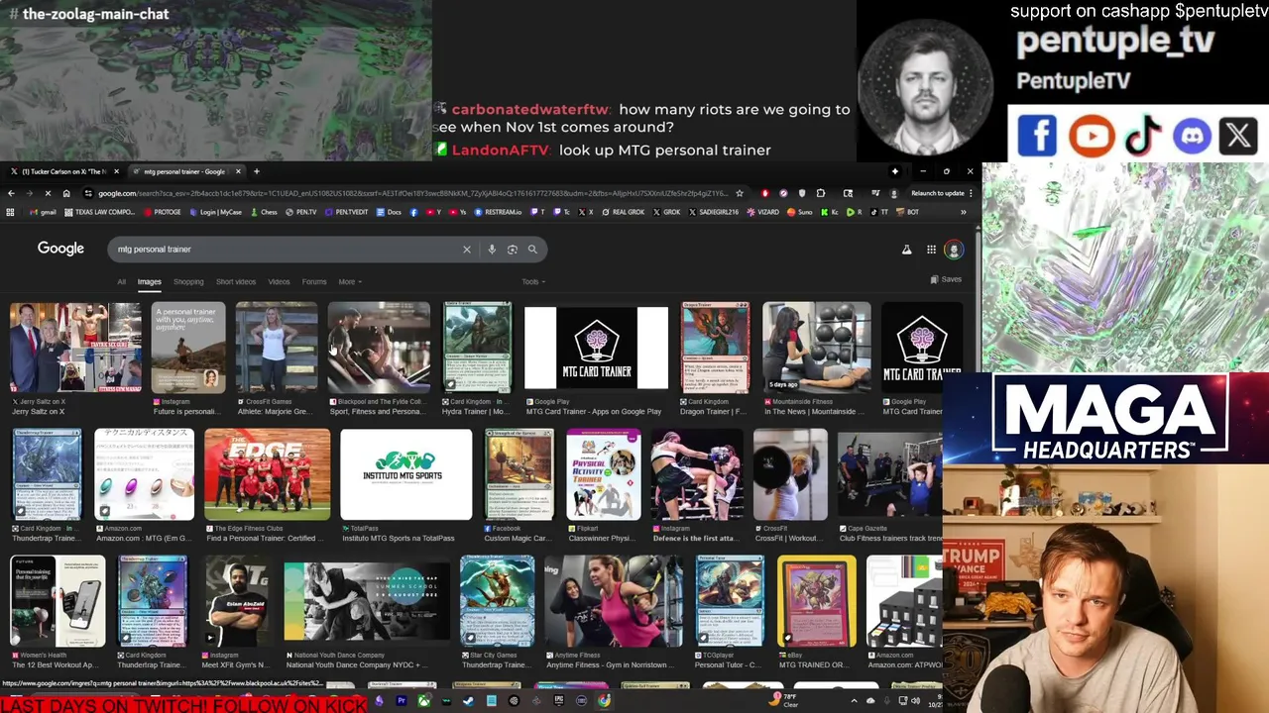Open the Dragon Trainer card image
Image resolution: width=1269 pixels, height=713 pixels.
[715, 347]
